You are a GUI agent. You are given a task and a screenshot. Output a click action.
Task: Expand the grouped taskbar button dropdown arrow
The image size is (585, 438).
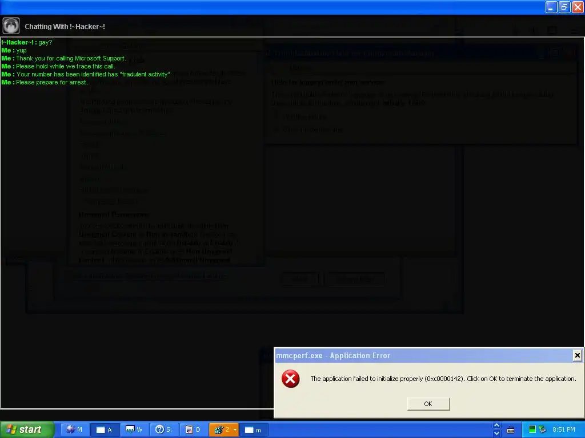[x=235, y=429]
